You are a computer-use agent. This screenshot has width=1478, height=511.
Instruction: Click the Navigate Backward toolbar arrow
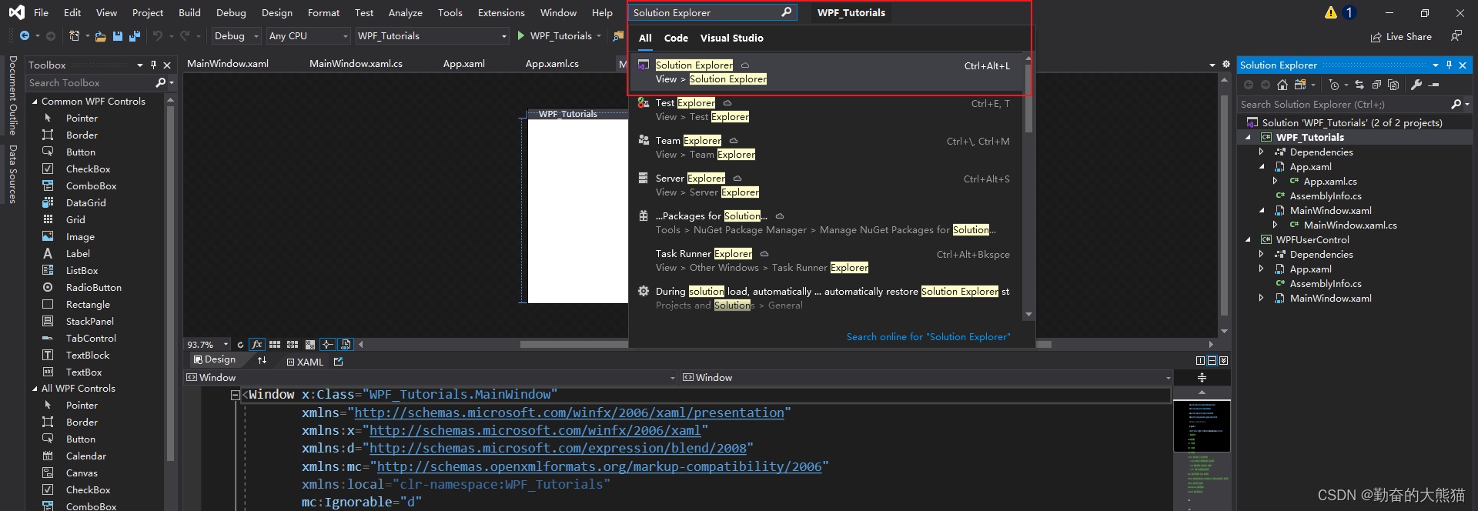pyautogui.click(x=25, y=36)
